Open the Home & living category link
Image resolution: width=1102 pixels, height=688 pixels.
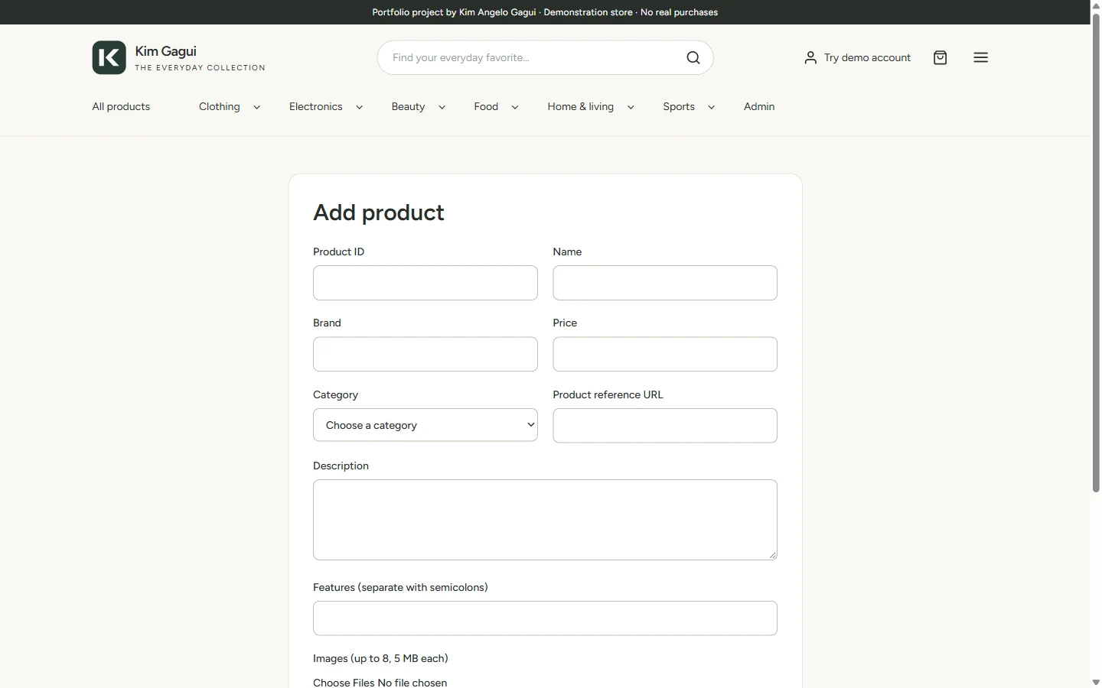(x=581, y=106)
